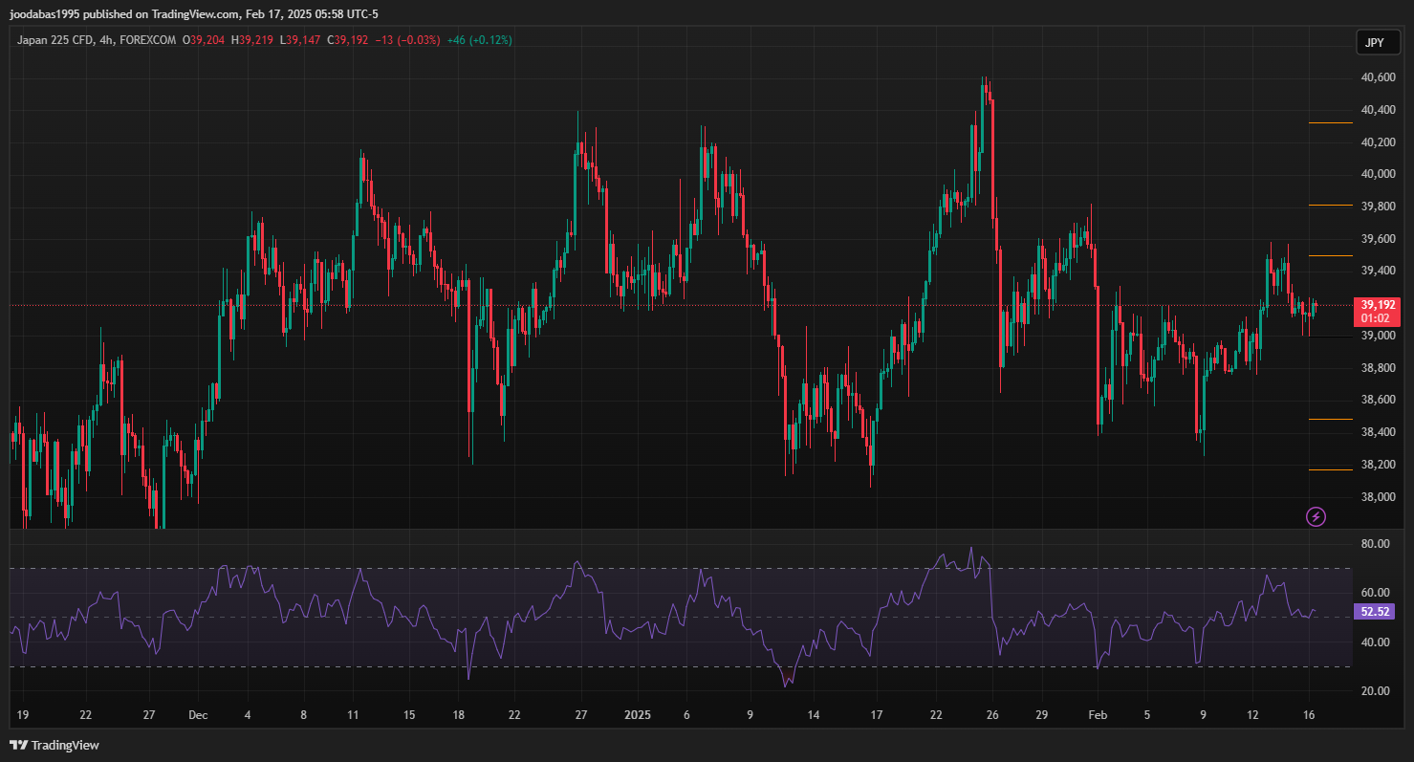Click the close value C39,192
Image resolution: width=1414 pixels, height=762 pixels.
(348, 40)
